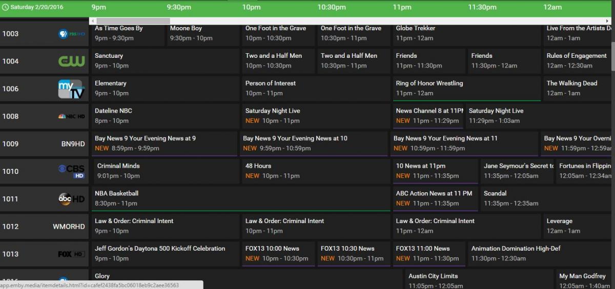
Task: Click the horizontal guide scrollbar thumb
Action: click(133, 21)
